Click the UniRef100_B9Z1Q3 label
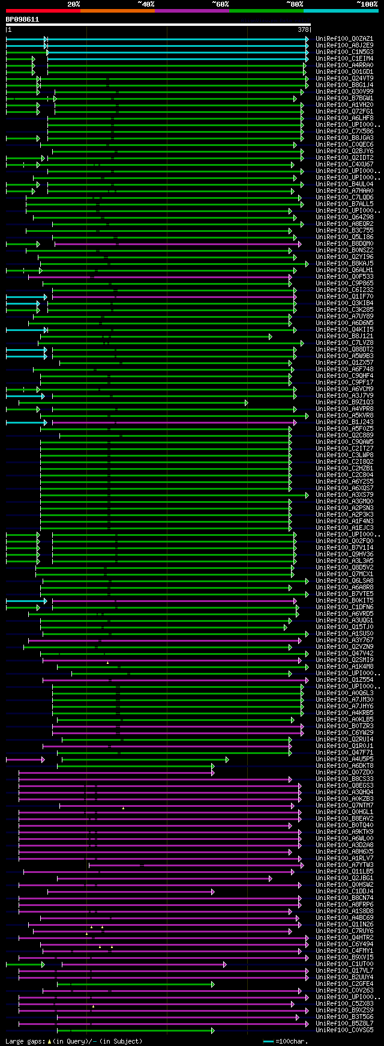The height and width of the screenshot is (1046, 384). [x=344, y=402]
